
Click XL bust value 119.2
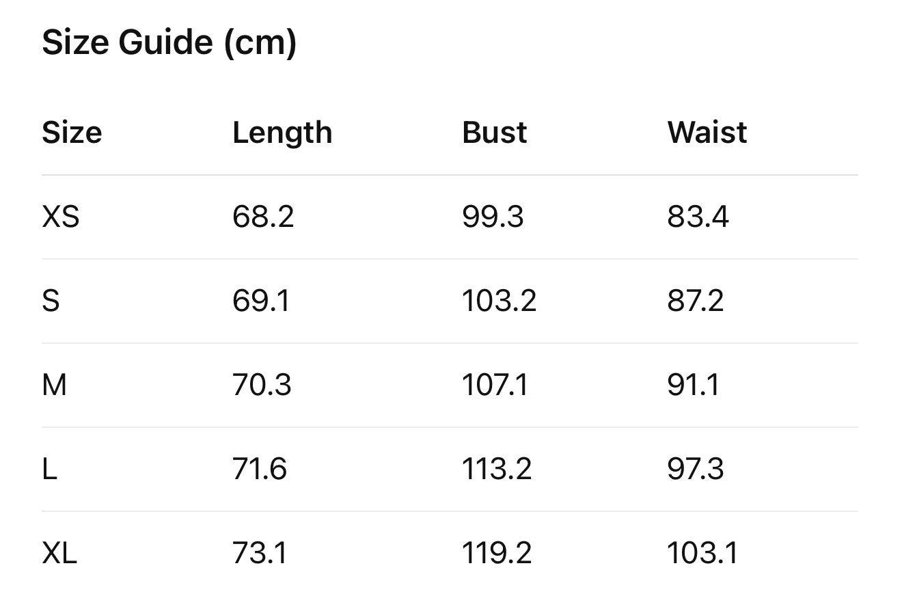click(x=496, y=553)
